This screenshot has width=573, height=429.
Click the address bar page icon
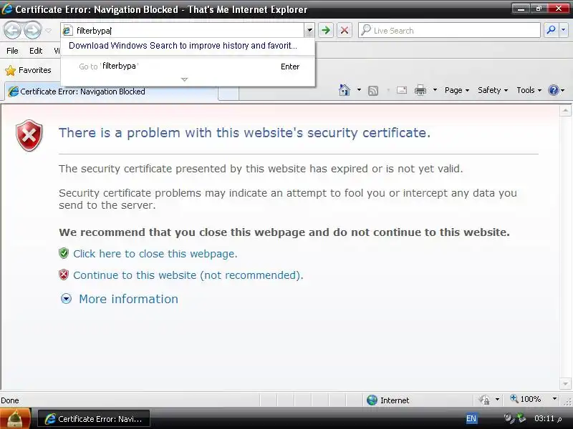pyautogui.click(x=67, y=31)
